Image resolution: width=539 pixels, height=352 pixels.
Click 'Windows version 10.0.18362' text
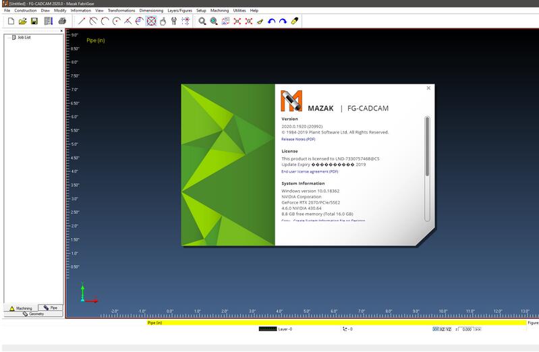[x=310, y=191]
